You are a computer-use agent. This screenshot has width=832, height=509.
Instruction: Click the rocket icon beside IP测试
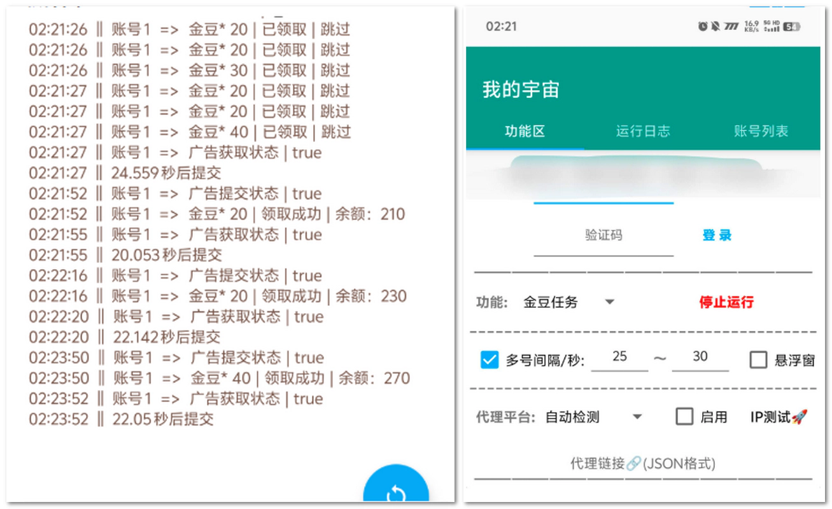click(x=800, y=417)
